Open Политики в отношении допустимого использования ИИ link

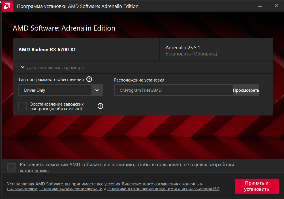(163, 189)
